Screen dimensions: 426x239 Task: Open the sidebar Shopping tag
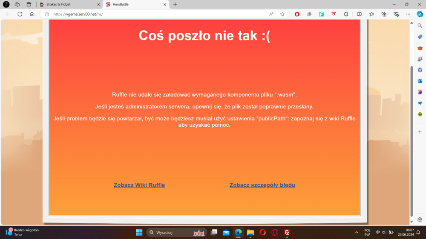(420, 37)
